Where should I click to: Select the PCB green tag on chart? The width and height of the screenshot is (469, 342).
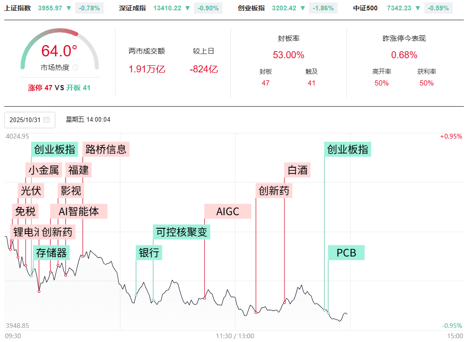346,253
